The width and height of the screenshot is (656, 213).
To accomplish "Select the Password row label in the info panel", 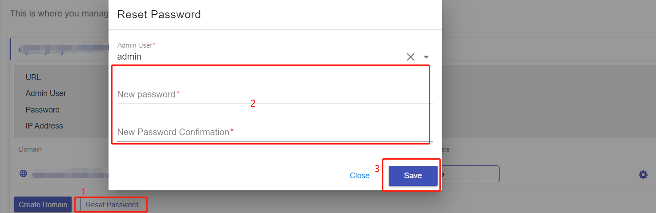I will coord(43,110).
